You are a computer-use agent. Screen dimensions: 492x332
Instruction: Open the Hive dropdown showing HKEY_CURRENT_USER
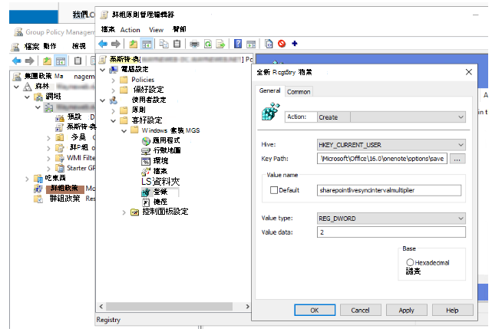pos(391,145)
